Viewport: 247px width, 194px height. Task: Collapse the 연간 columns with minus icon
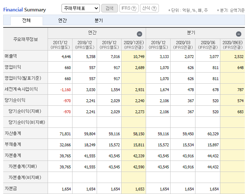[x=139, y=34]
